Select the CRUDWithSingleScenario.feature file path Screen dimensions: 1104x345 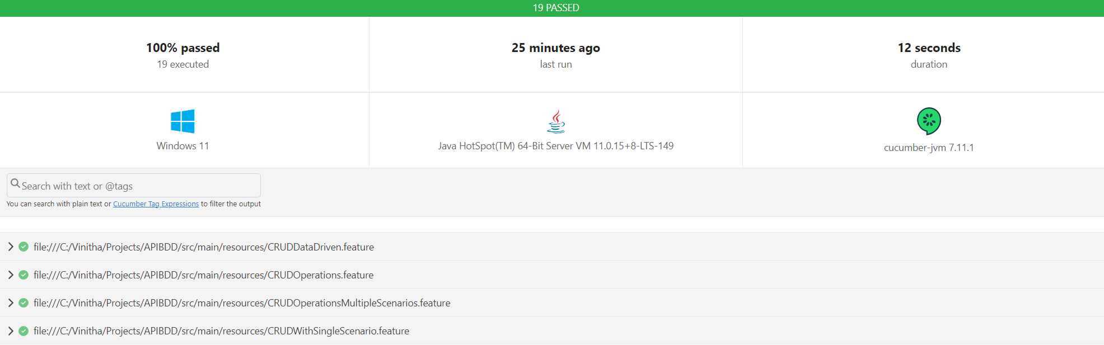point(221,331)
